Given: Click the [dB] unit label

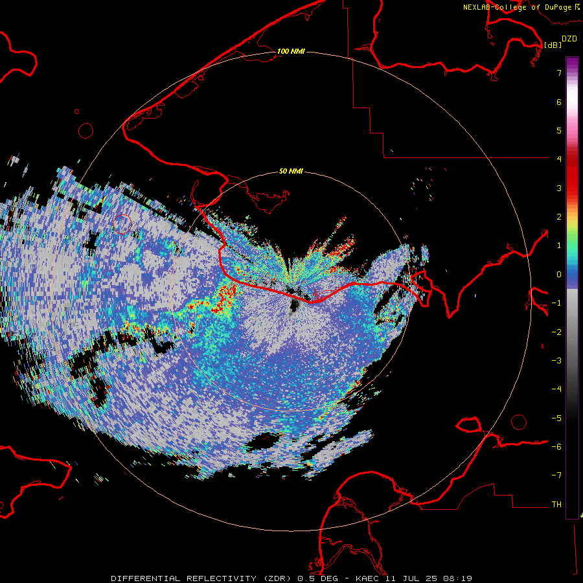Looking at the screenshot, I should [x=553, y=45].
